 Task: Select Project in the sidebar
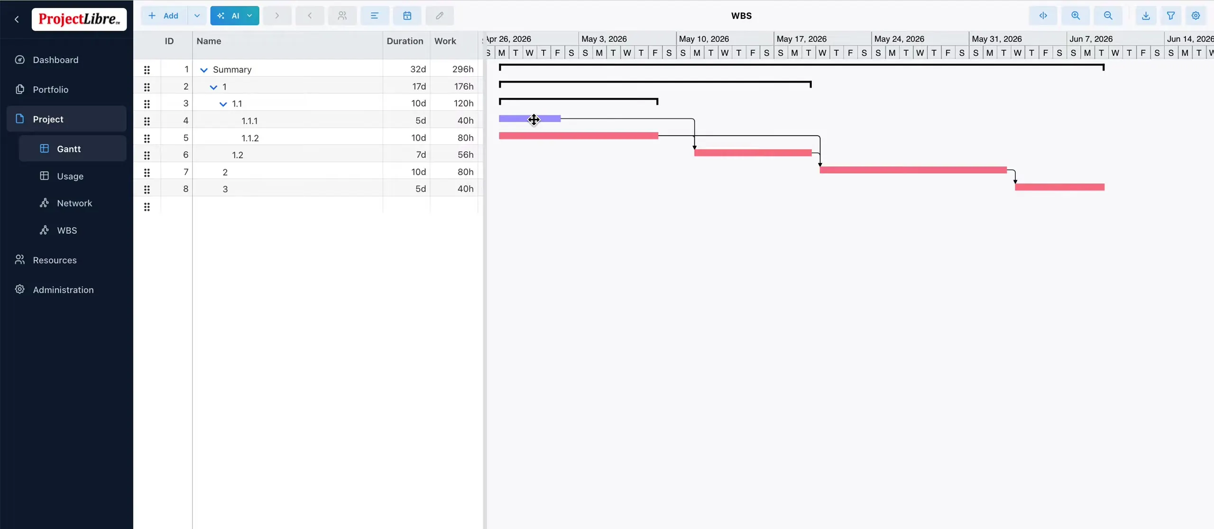(x=66, y=119)
